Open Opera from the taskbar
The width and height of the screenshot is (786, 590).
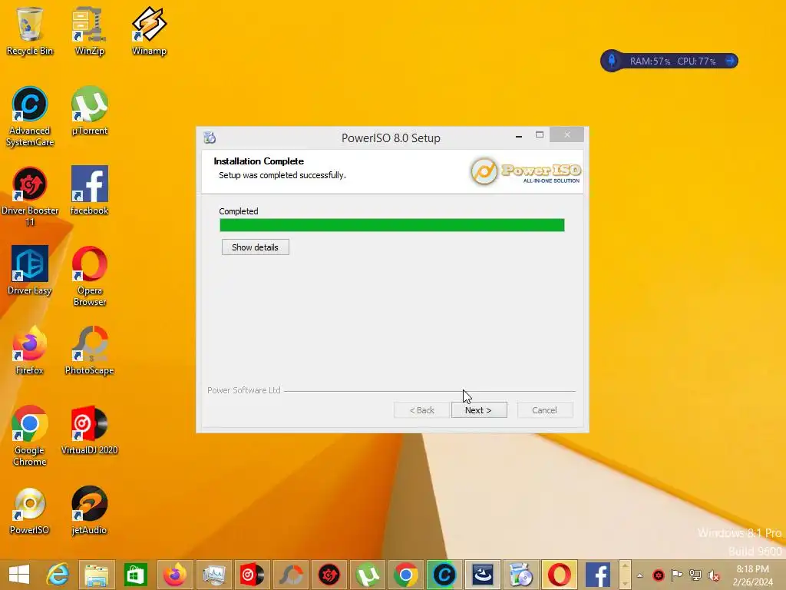[560, 575]
